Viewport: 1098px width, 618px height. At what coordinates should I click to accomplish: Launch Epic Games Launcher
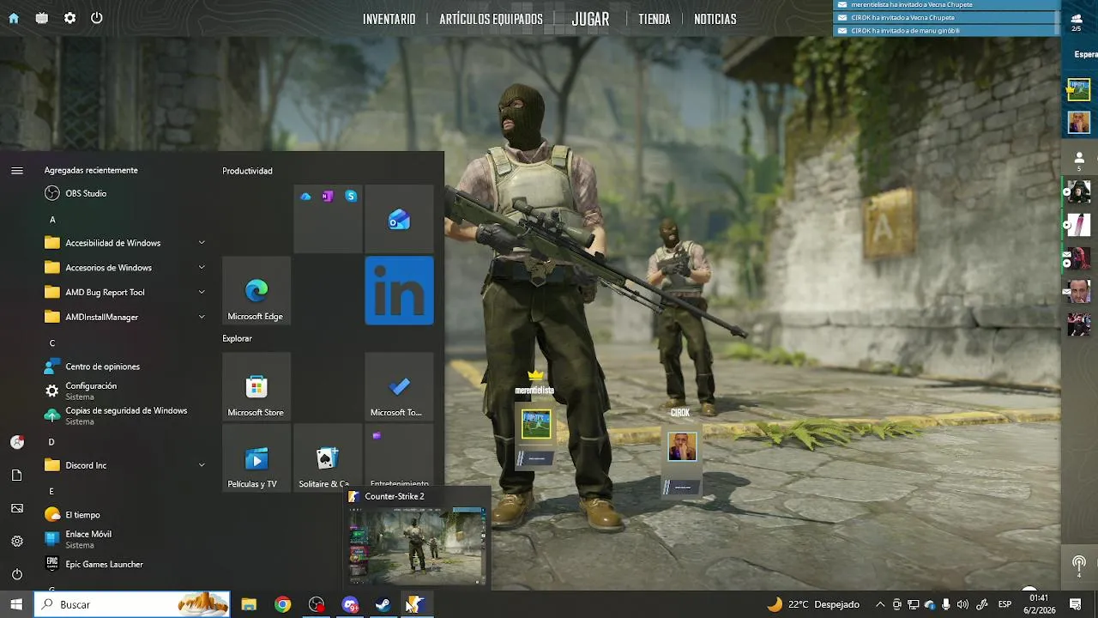pos(125,564)
